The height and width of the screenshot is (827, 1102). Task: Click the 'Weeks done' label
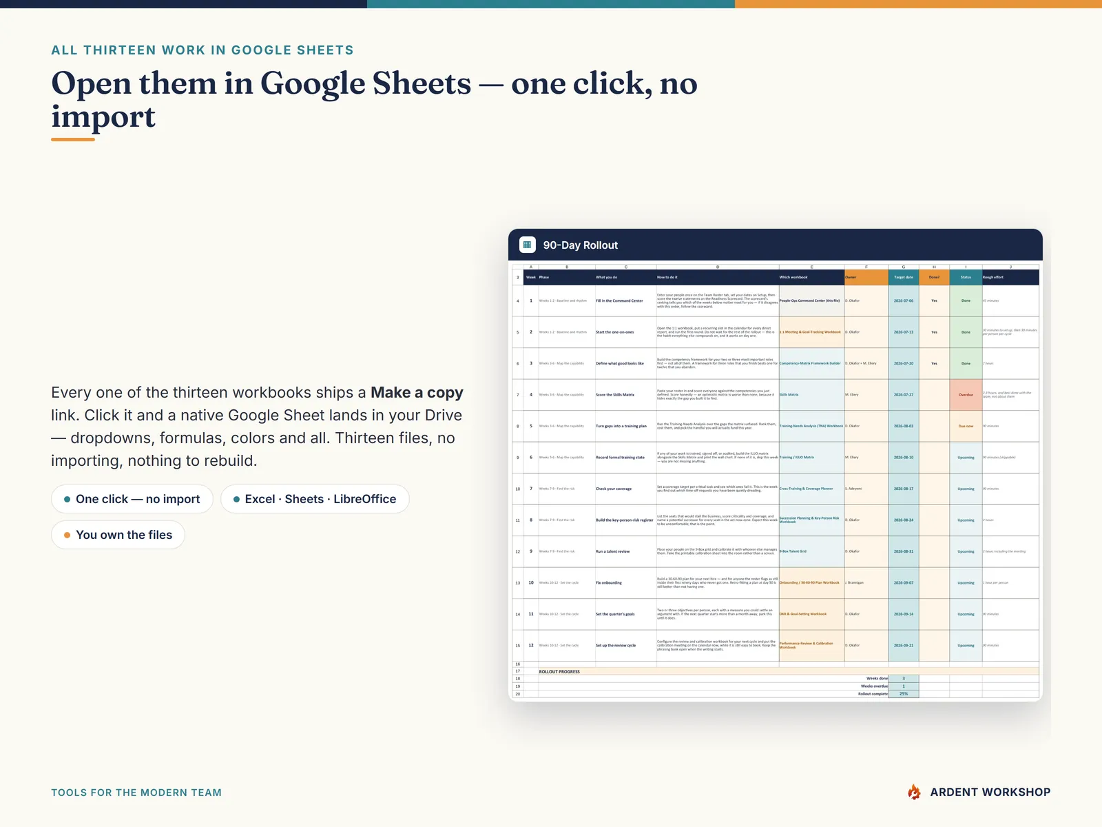pos(877,679)
